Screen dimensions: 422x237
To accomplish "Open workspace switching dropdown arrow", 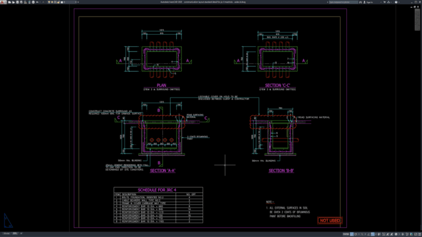I will [x=400, y=234].
